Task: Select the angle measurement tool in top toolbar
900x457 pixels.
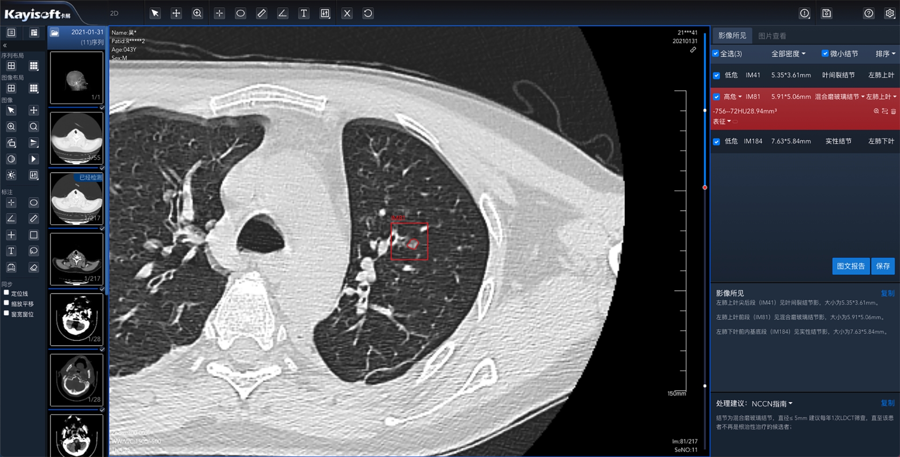Action: pos(283,13)
